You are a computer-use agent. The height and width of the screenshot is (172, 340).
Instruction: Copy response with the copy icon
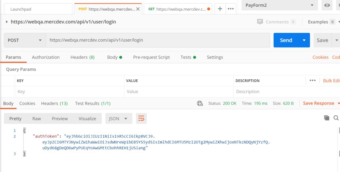coord(326,118)
